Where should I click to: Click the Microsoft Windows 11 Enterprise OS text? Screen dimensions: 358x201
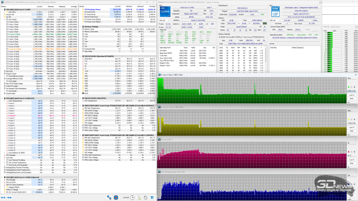295,38
